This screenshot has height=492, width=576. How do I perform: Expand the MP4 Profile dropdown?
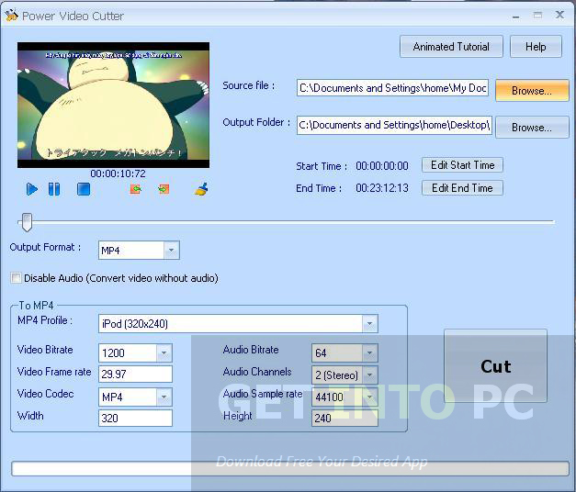click(370, 324)
